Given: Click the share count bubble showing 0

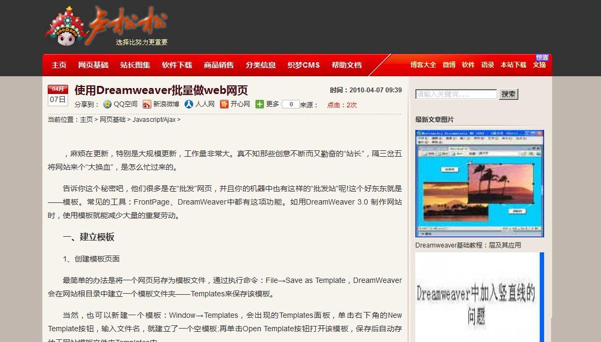Looking at the screenshot, I should click(290, 104).
